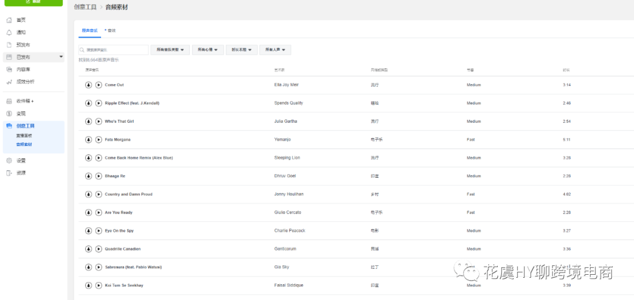634x300 pixels.
Task: Open 直播面板 sub-item under 创意工具
Action: pos(24,136)
